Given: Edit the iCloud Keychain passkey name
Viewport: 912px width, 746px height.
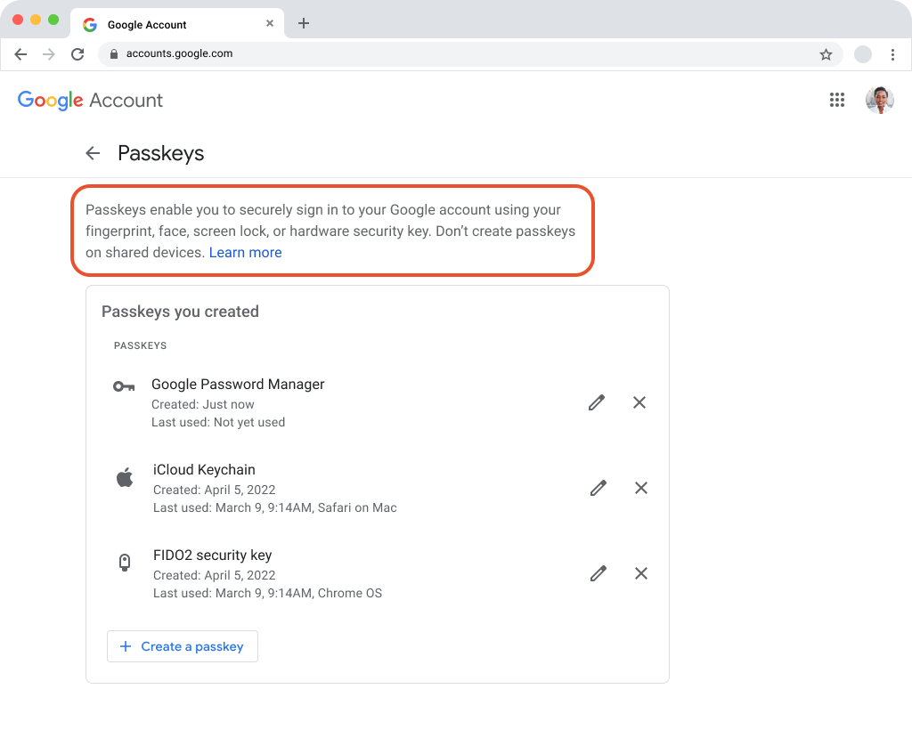Looking at the screenshot, I should 598,488.
